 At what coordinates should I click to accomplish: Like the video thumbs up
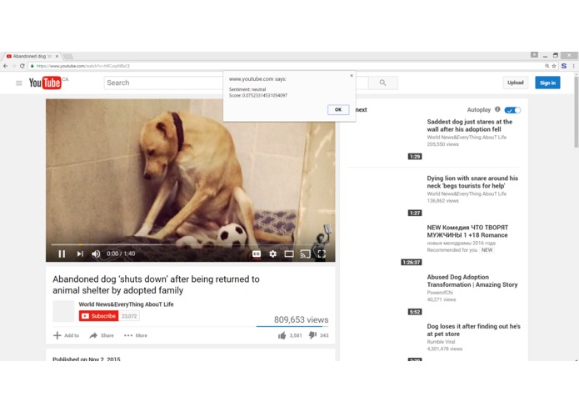coord(282,335)
